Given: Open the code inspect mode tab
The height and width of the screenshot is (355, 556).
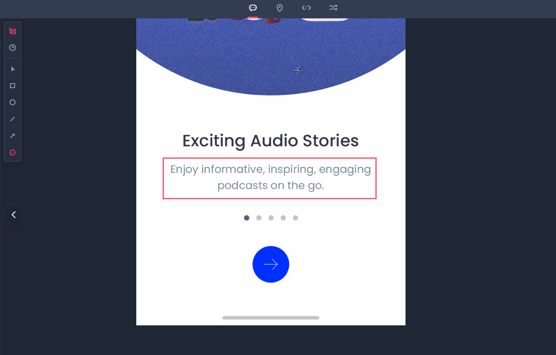Looking at the screenshot, I should click(306, 8).
